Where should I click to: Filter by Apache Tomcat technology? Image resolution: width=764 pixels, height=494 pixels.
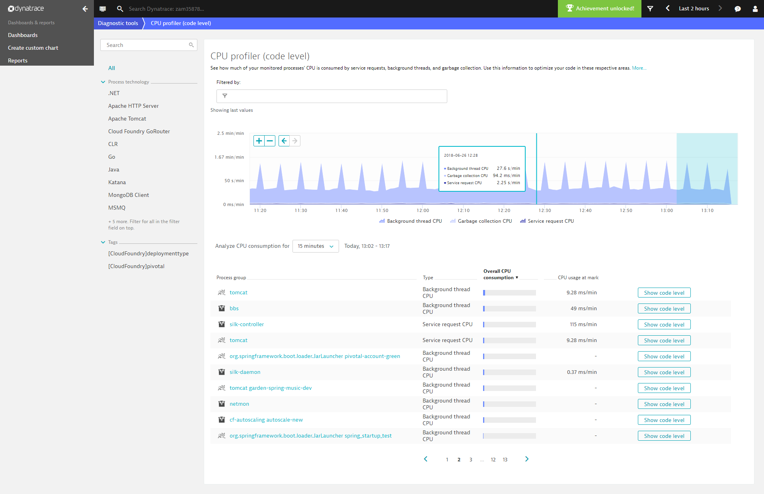[x=127, y=119]
